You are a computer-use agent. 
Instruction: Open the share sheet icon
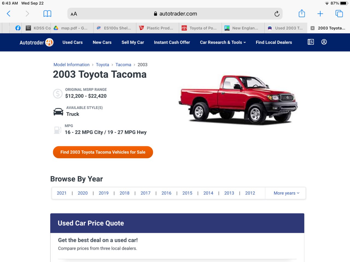click(302, 13)
